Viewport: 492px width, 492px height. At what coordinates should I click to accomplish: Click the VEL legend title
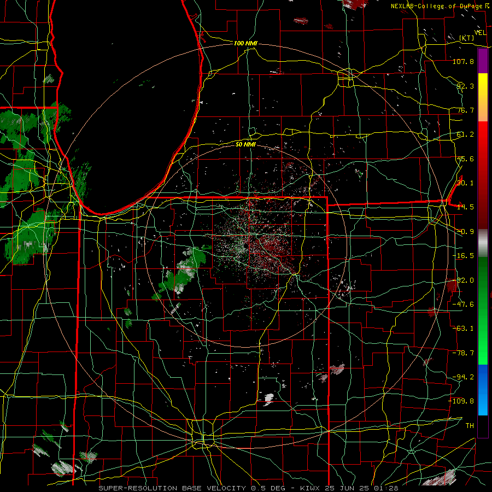480,33
